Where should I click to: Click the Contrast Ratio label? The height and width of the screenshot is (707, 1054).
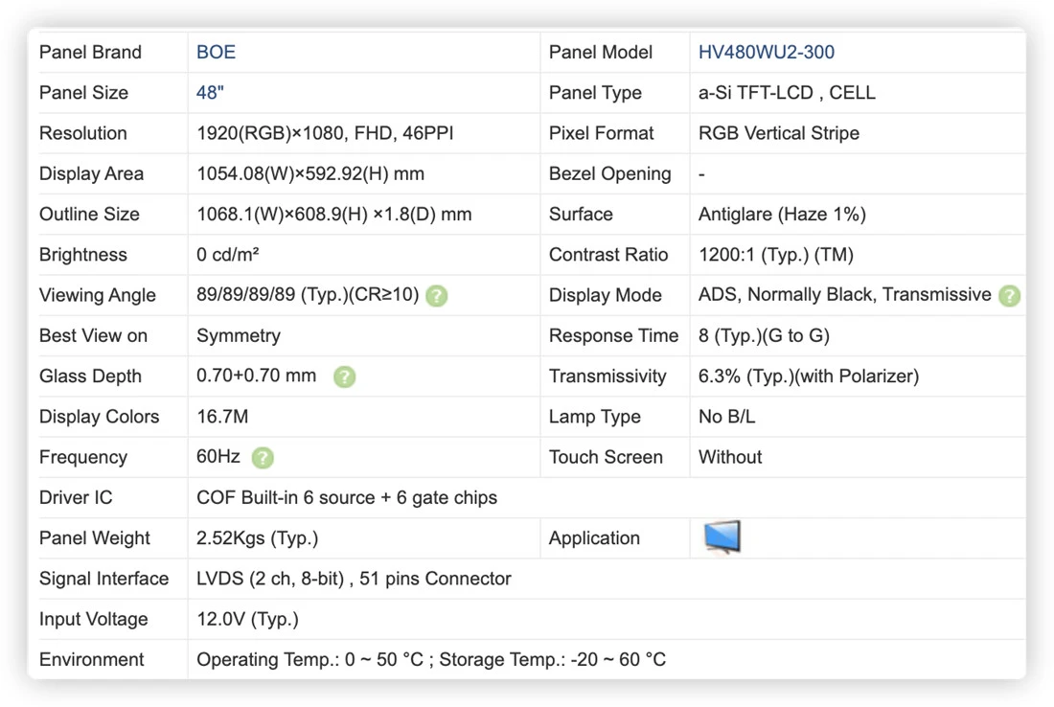(608, 255)
